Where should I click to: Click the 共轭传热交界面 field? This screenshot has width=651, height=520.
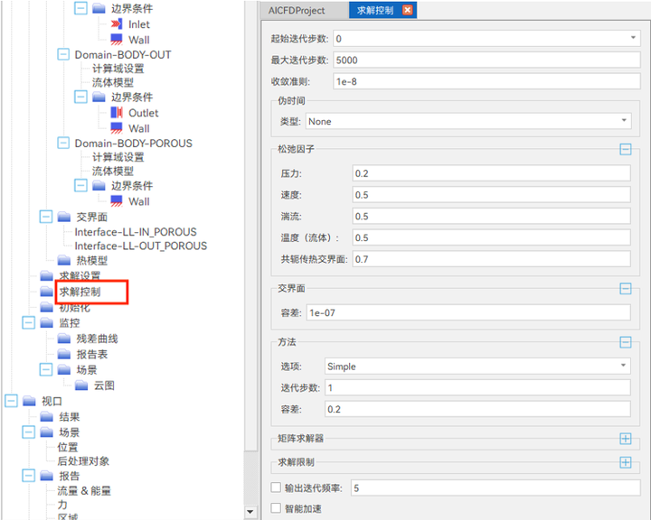(491, 259)
